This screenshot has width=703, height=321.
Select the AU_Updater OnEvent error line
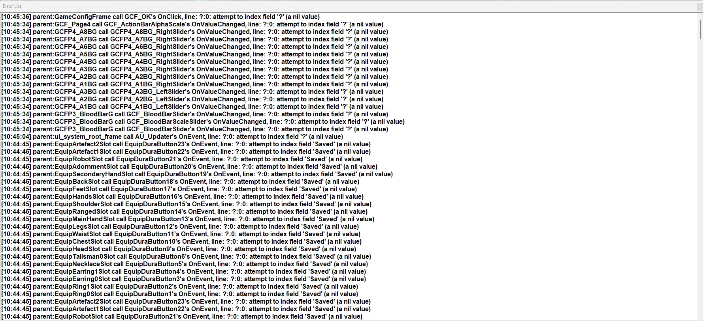[172, 137]
